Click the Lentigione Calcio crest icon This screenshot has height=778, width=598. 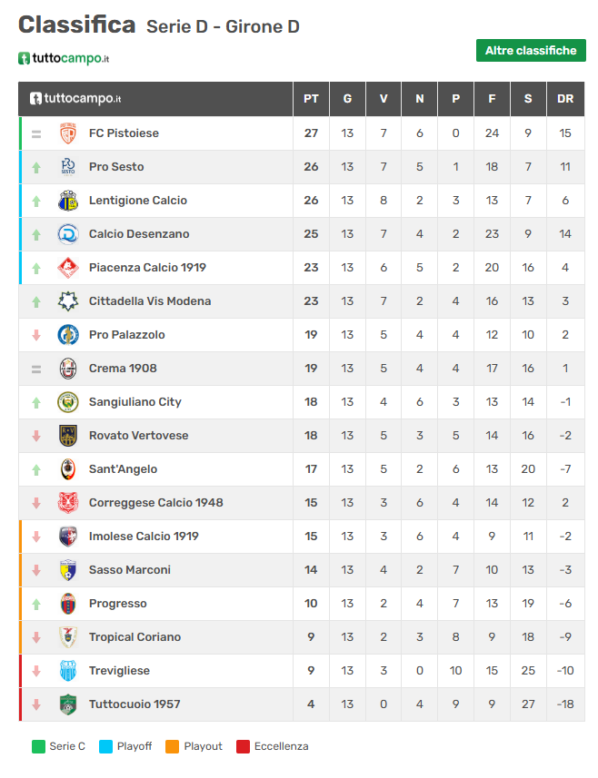(68, 201)
